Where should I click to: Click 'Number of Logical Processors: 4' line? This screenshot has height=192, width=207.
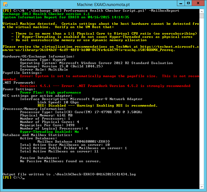coord(54,128)
